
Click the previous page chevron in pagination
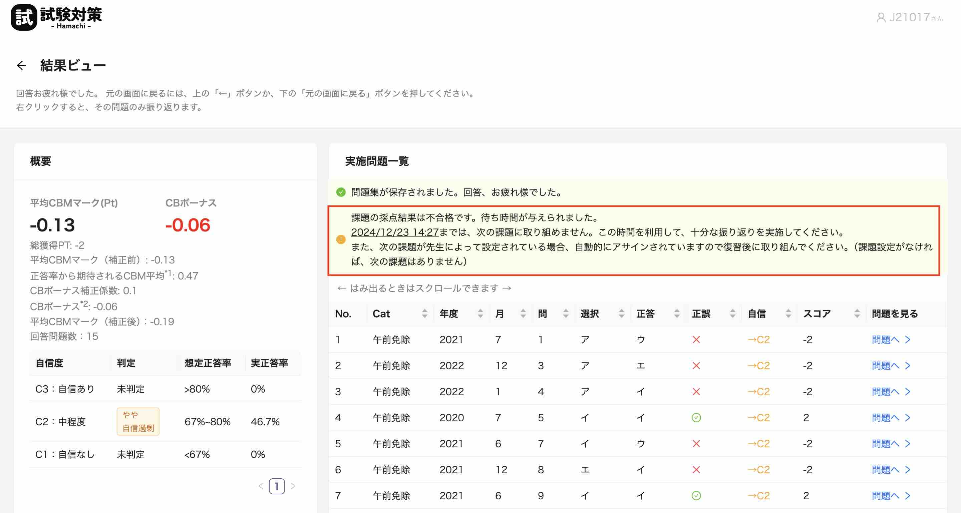click(x=261, y=486)
